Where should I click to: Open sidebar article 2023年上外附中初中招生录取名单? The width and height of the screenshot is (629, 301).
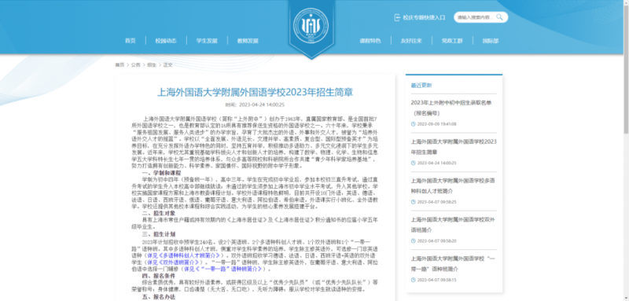click(451, 108)
